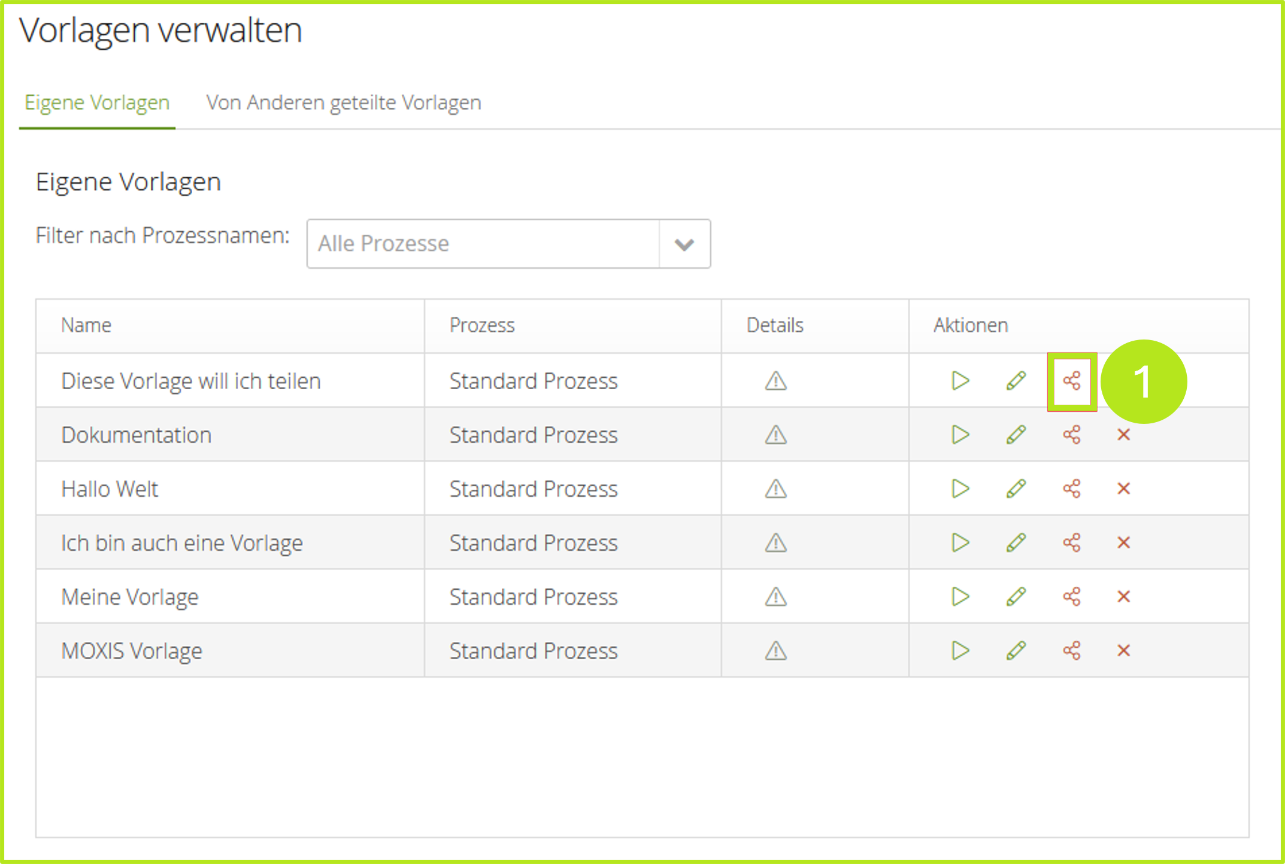
Task: Start the 'Diese Vorlage will ich teilen' template
Action: 960,381
